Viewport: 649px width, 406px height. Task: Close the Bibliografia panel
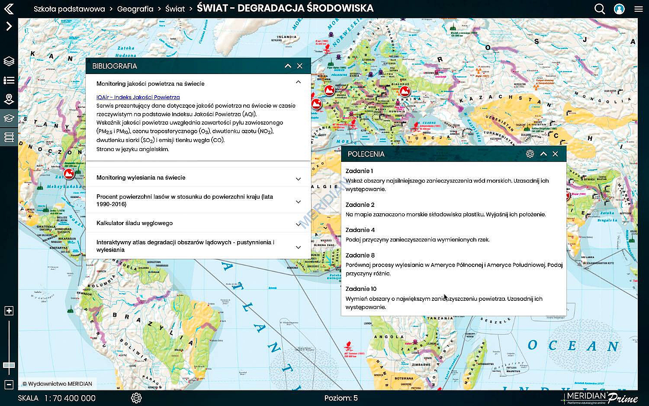point(300,66)
